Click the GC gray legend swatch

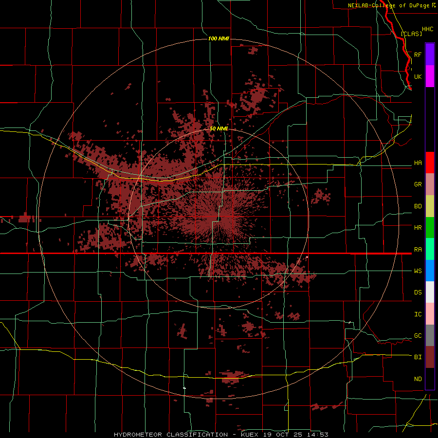tap(430, 335)
